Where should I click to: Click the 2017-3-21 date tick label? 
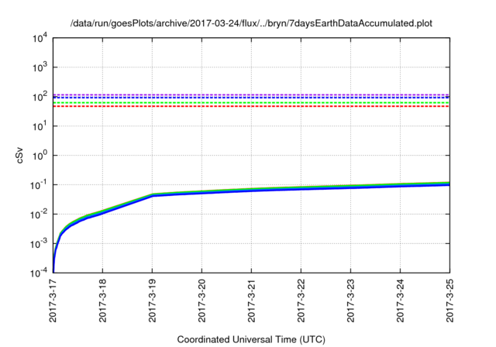pos(251,301)
